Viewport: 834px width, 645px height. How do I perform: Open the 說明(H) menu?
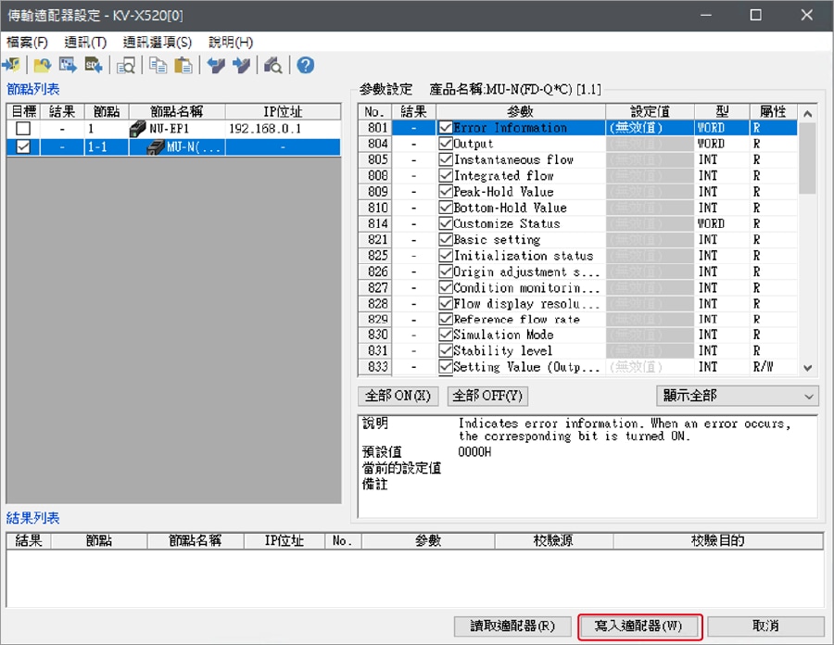pyautogui.click(x=231, y=43)
